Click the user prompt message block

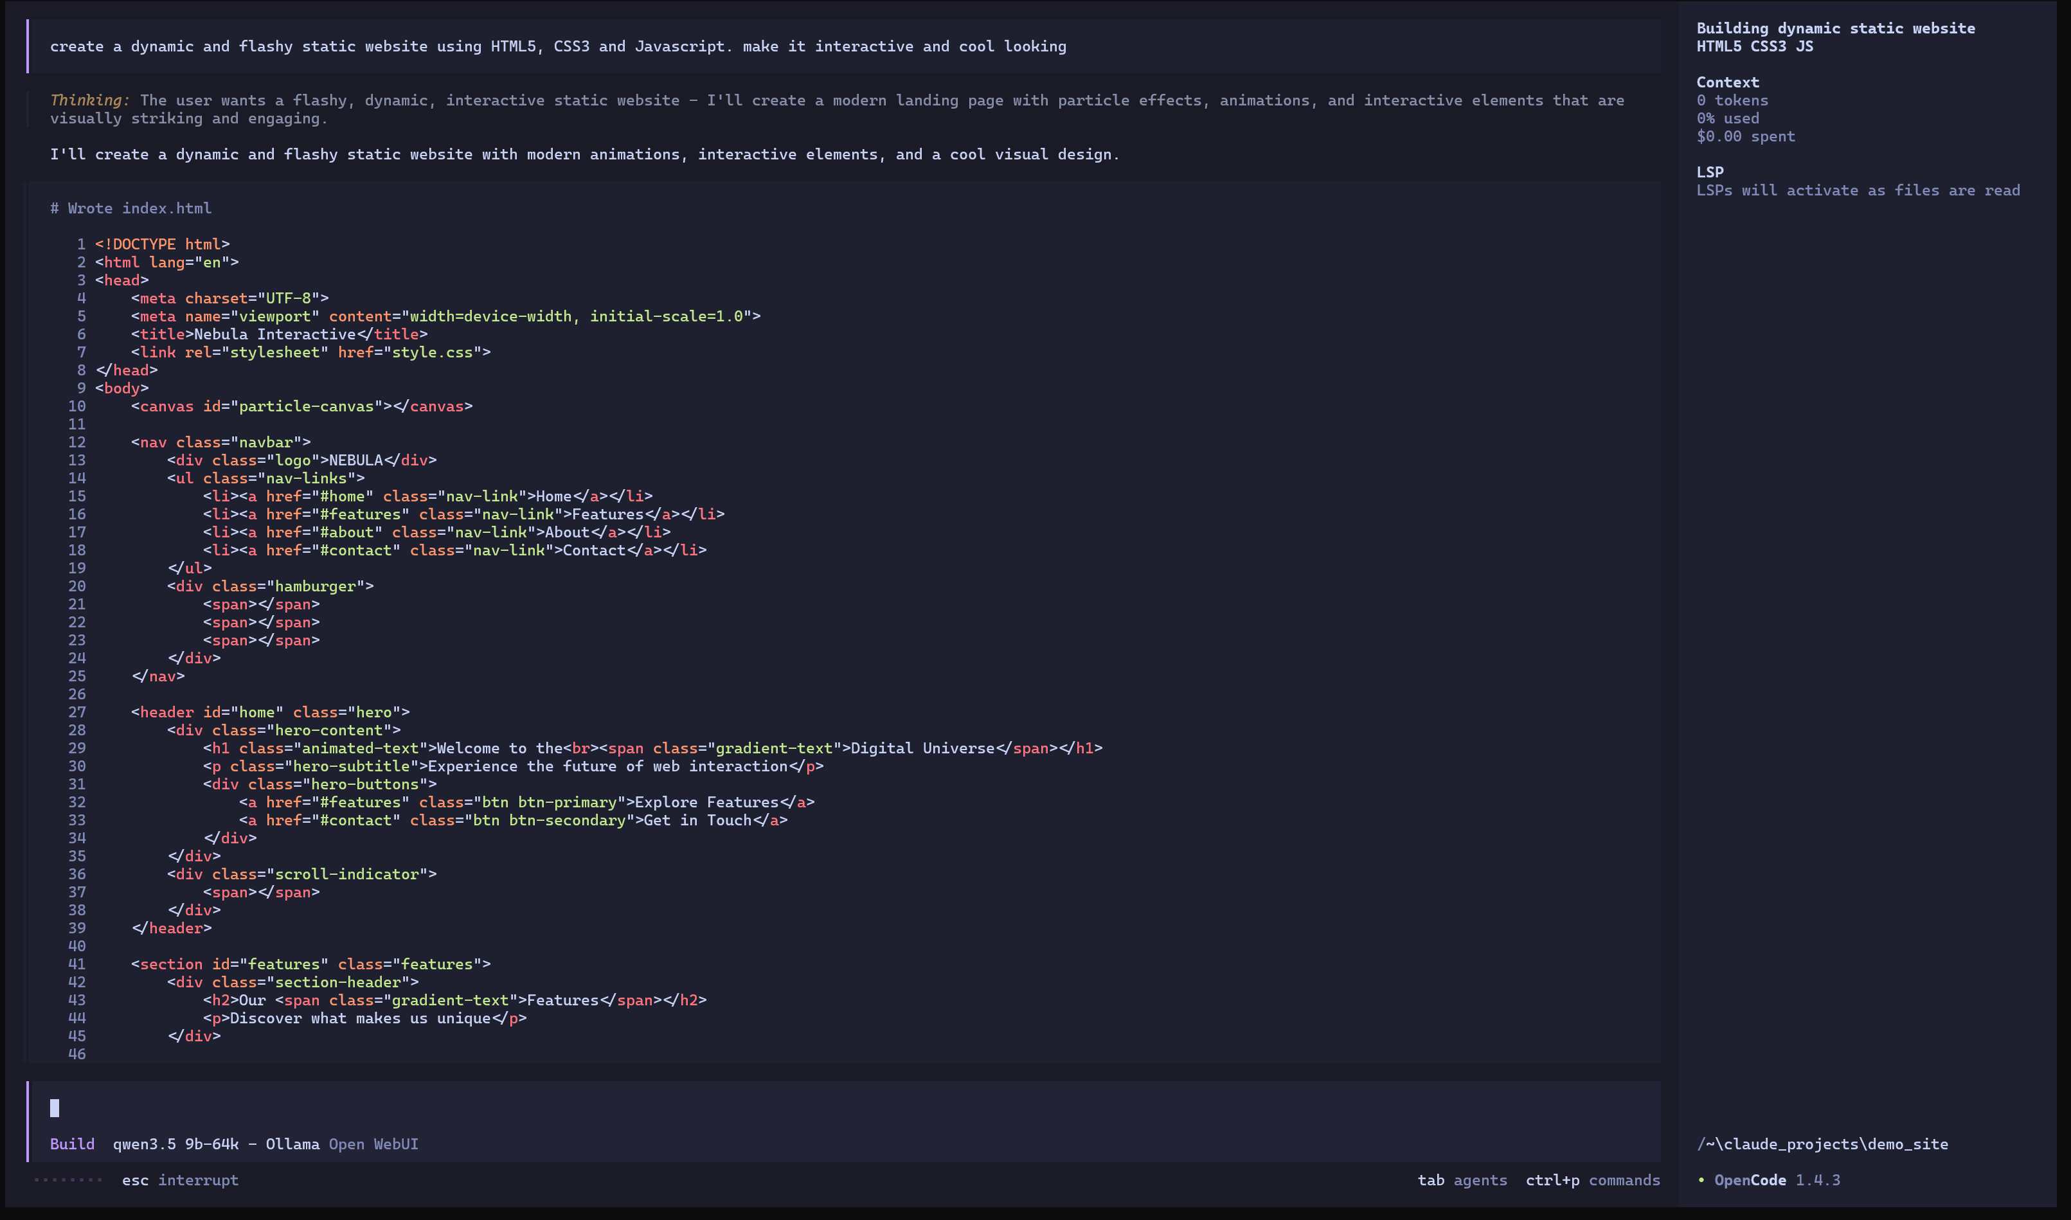point(843,46)
